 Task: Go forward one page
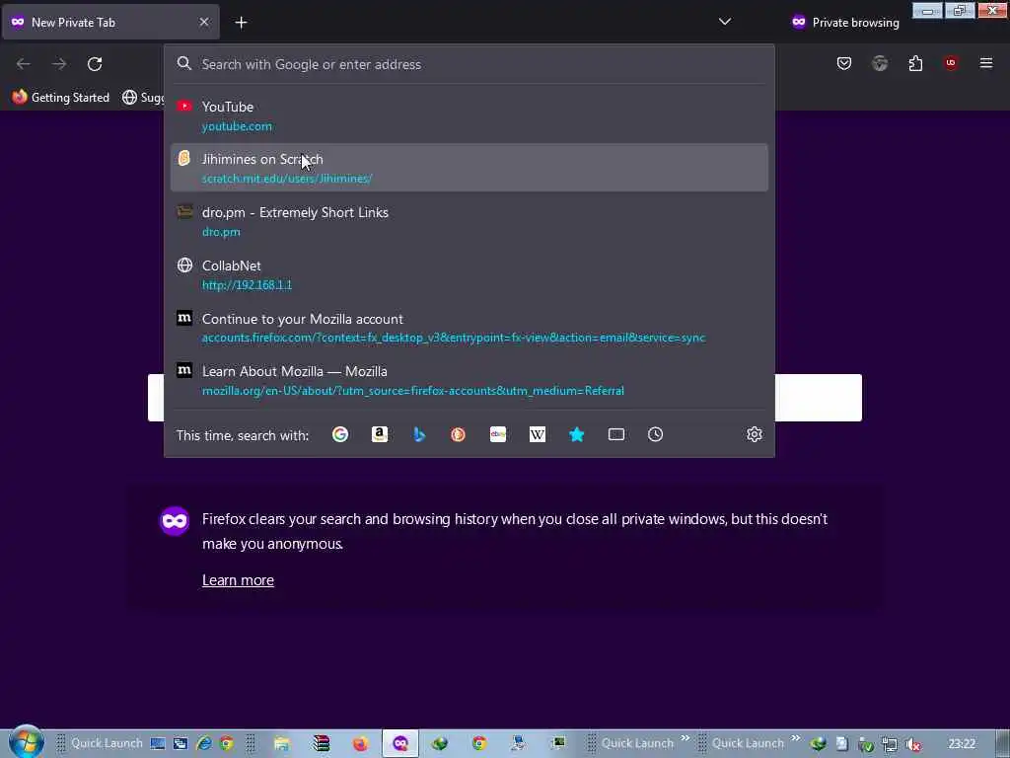[x=59, y=64]
